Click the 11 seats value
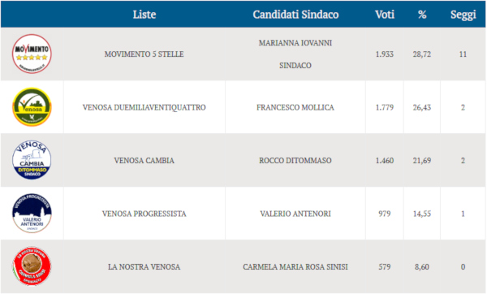This screenshot has width=487, height=294. 463,54
